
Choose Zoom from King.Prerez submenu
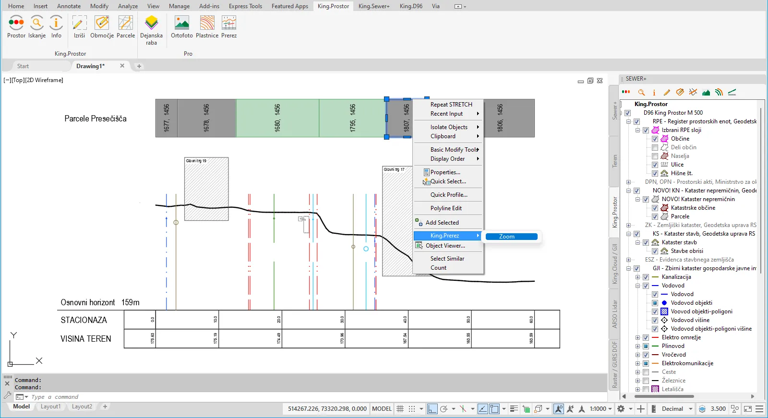[511, 237]
